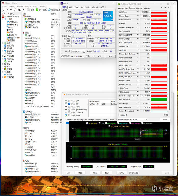Screen dimensions: 178x196
Task: Switch to CPU-Z 内存 tab
Action: tap(76, 7)
